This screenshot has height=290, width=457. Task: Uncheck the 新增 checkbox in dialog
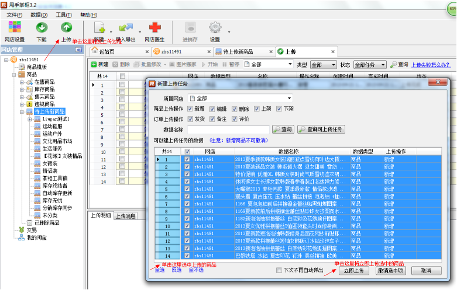pyautogui.click(x=190, y=109)
